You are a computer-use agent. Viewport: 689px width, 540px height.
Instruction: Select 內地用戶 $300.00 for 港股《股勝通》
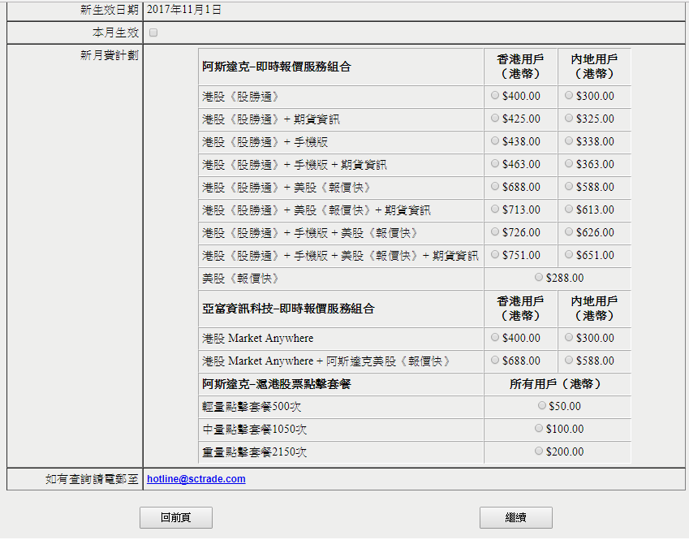tap(569, 96)
